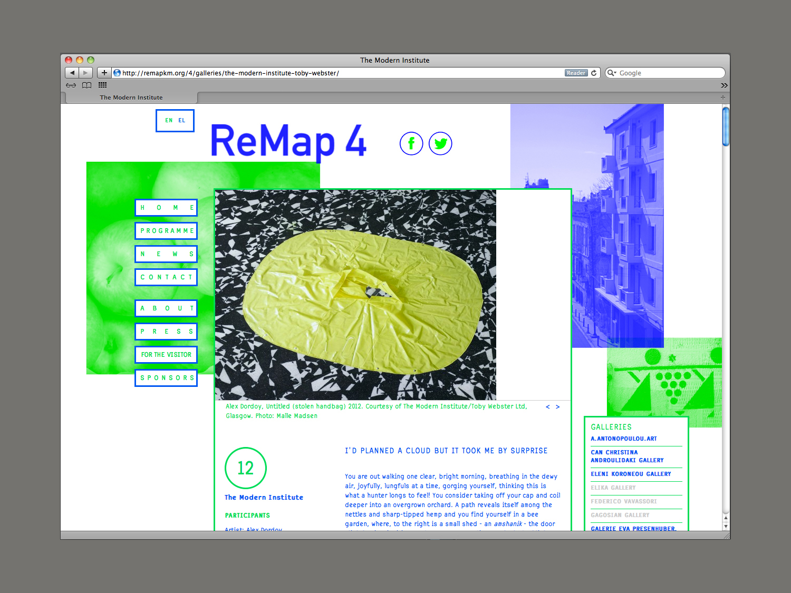
Task: Click the image caption Alex Dordoy text
Action: [x=377, y=411]
